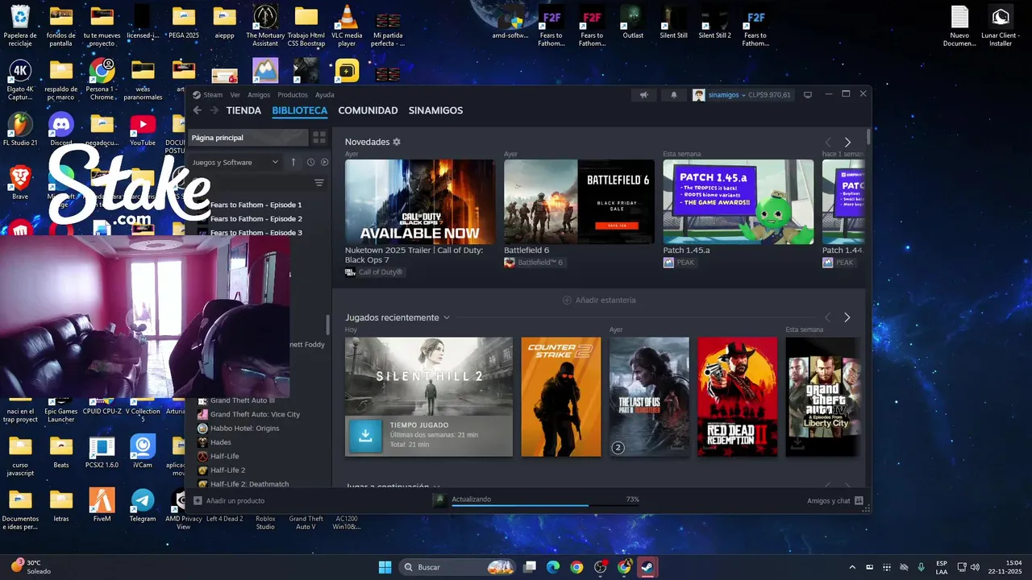Open Novedades settings gear
This screenshot has width=1032, height=580.
(x=397, y=142)
